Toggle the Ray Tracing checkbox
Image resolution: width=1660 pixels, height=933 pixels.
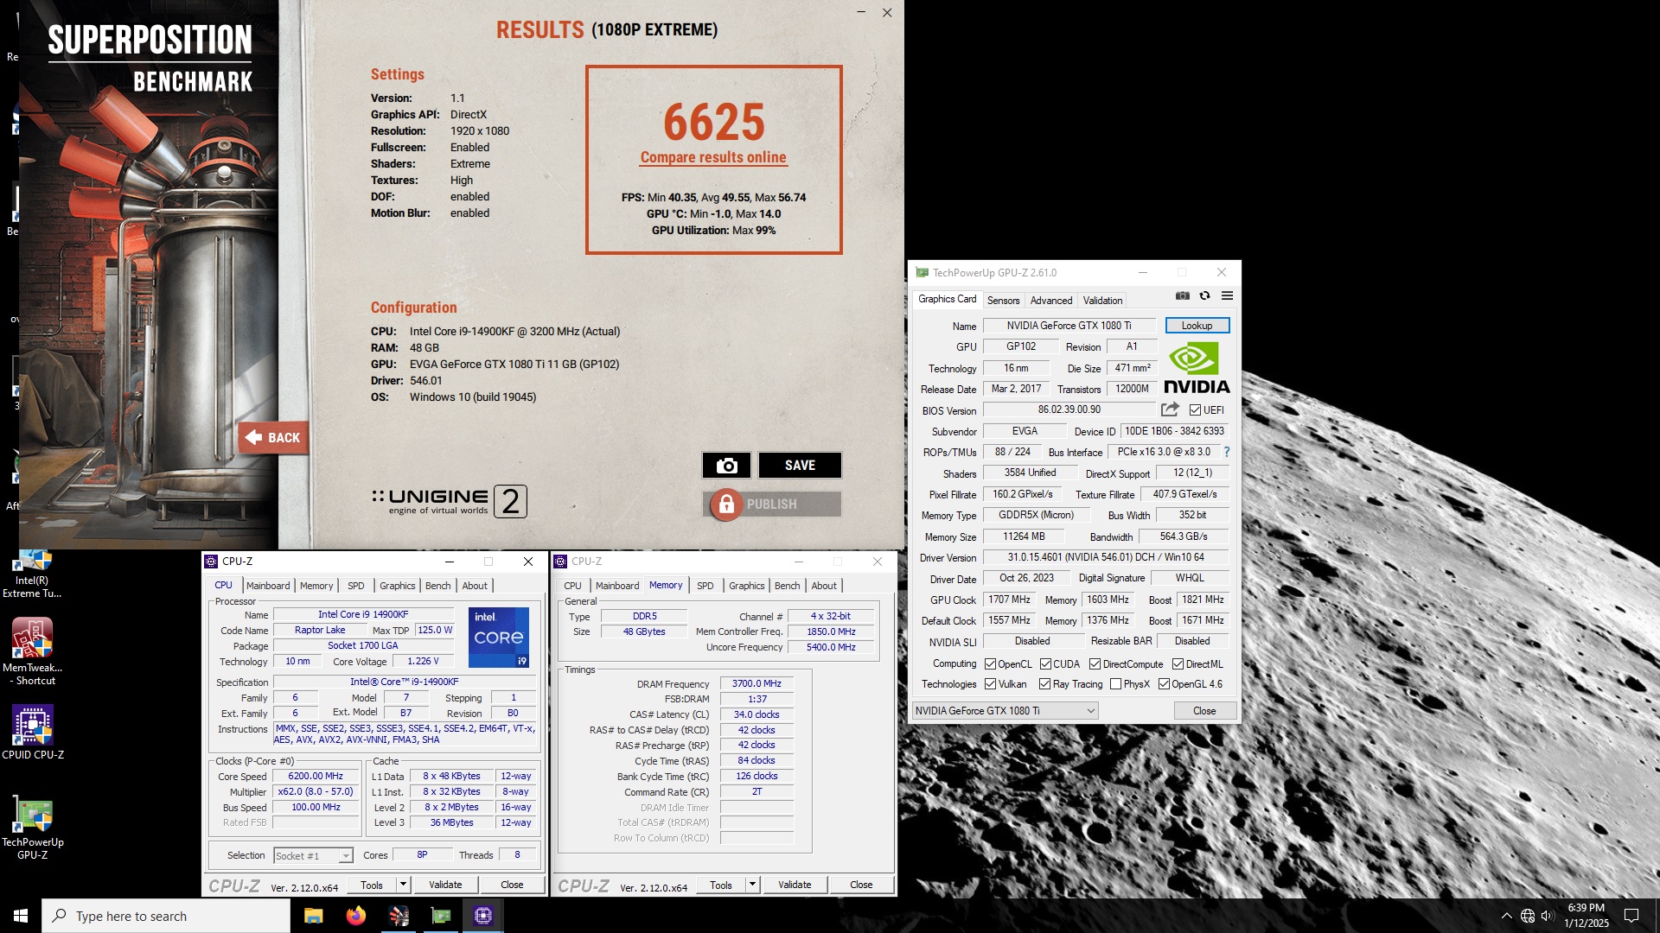click(x=1045, y=684)
